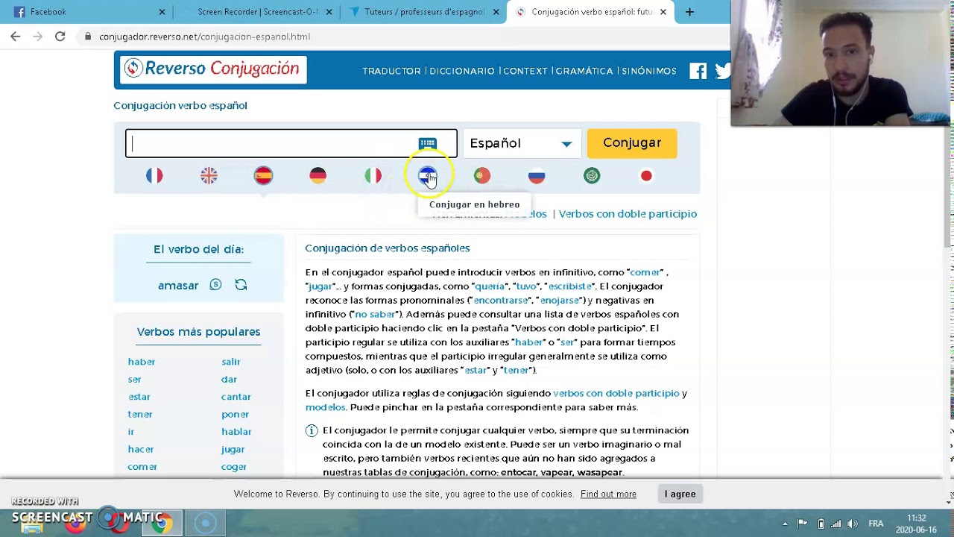Screen dimensions: 954x537
Task: Click the Reverso icon next to amasar
Action: point(215,285)
